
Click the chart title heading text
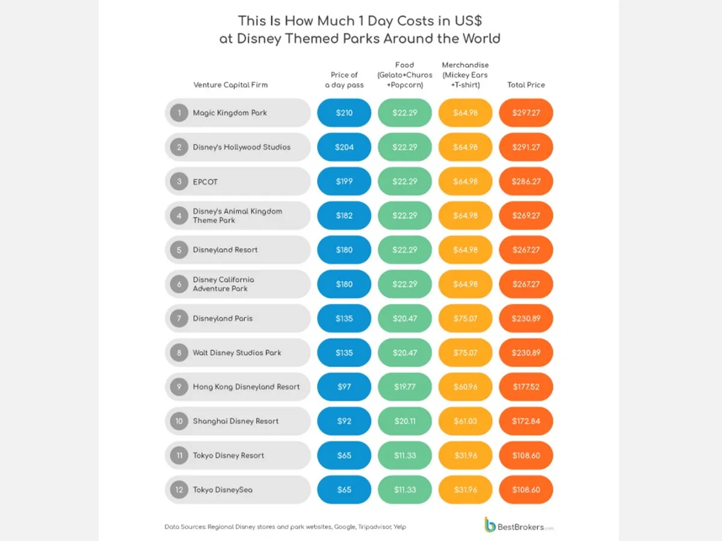[x=360, y=29]
